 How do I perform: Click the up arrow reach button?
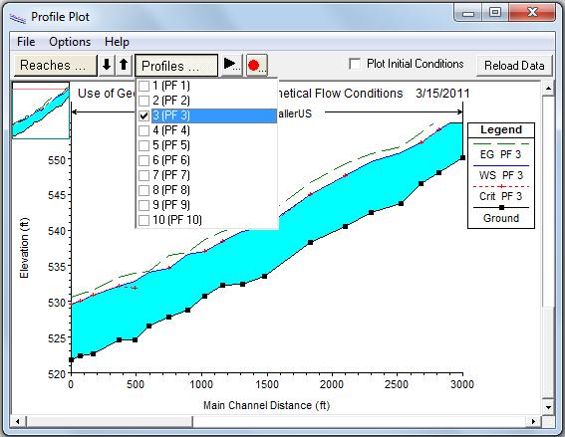[124, 65]
